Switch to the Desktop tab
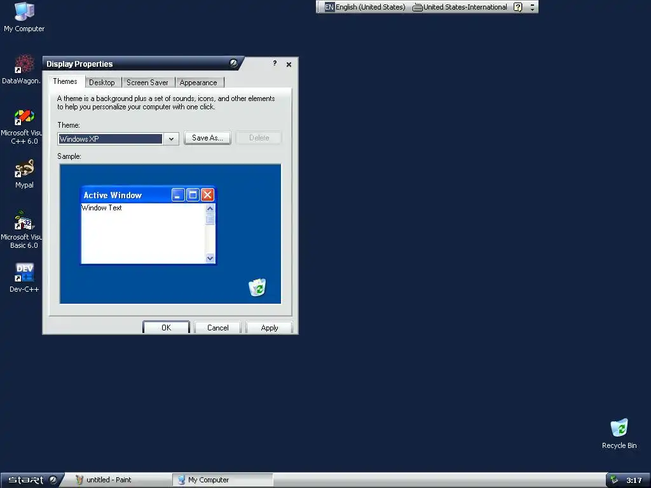 102,83
